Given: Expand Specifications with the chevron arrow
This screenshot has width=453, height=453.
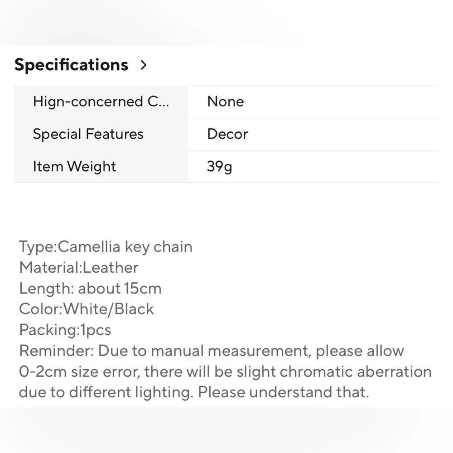Looking at the screenshot, I should (x=144, y=65).
